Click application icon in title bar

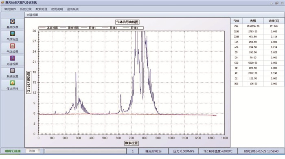pyautogui.click(x=2, y=2)
